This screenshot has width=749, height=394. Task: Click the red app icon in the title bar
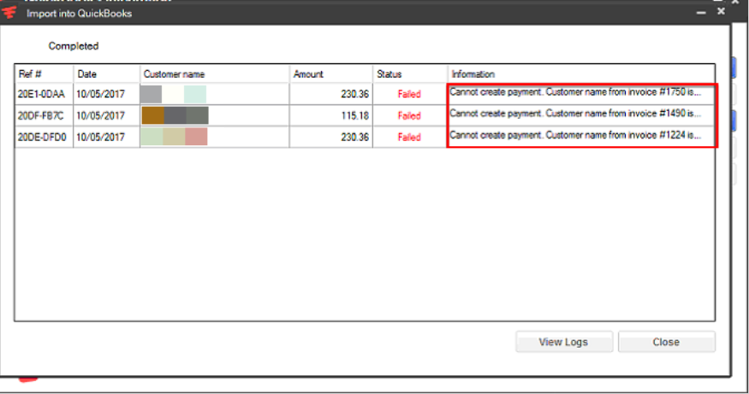[x=9, y=13]
